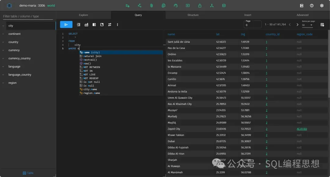The height and width of the screenshot is (177, 330).
Task: Click country_id link in Dubai row
Action: (266, 142)
